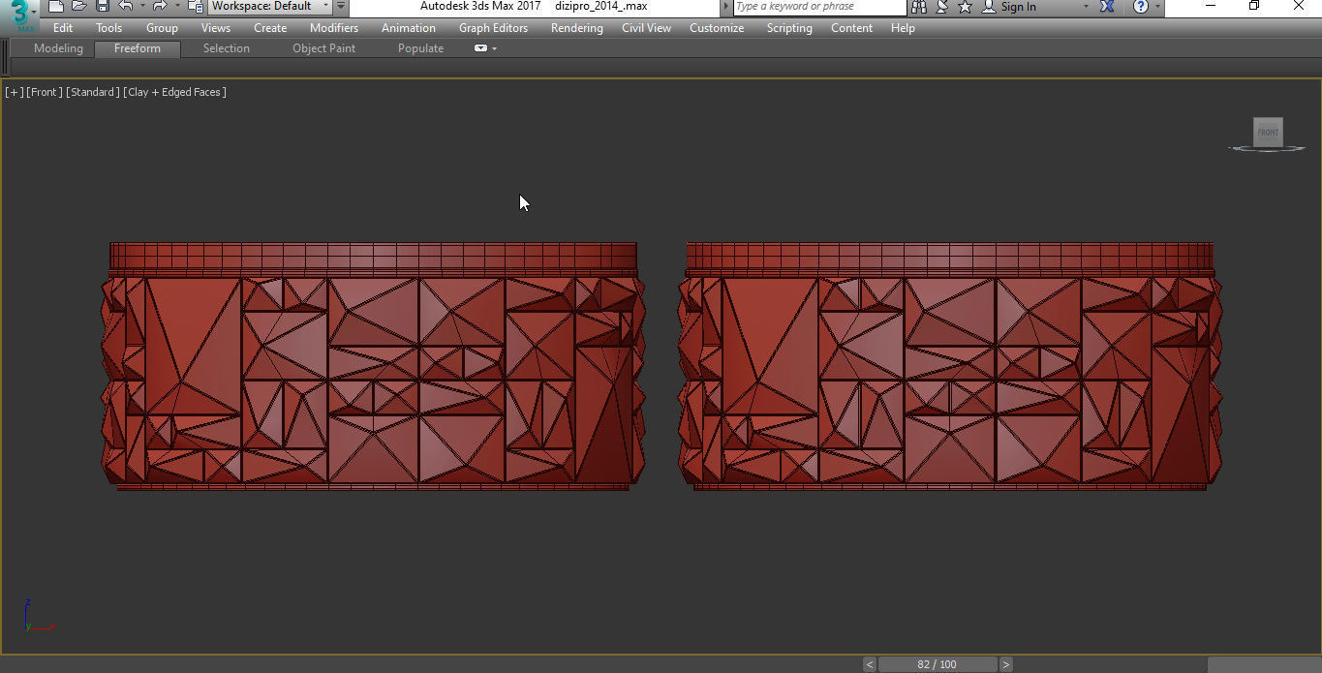The width and height of the screenshot is (1322, 673).
Task: Click the Help question mark icon
Action: point(1141,7)
